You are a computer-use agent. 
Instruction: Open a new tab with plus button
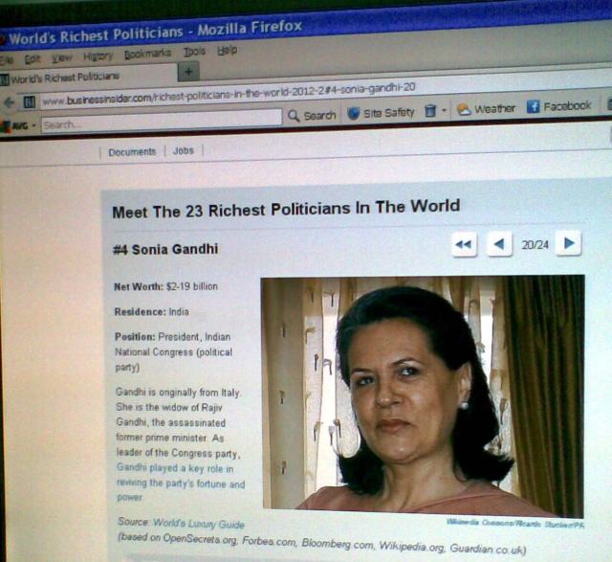point(189,71)
